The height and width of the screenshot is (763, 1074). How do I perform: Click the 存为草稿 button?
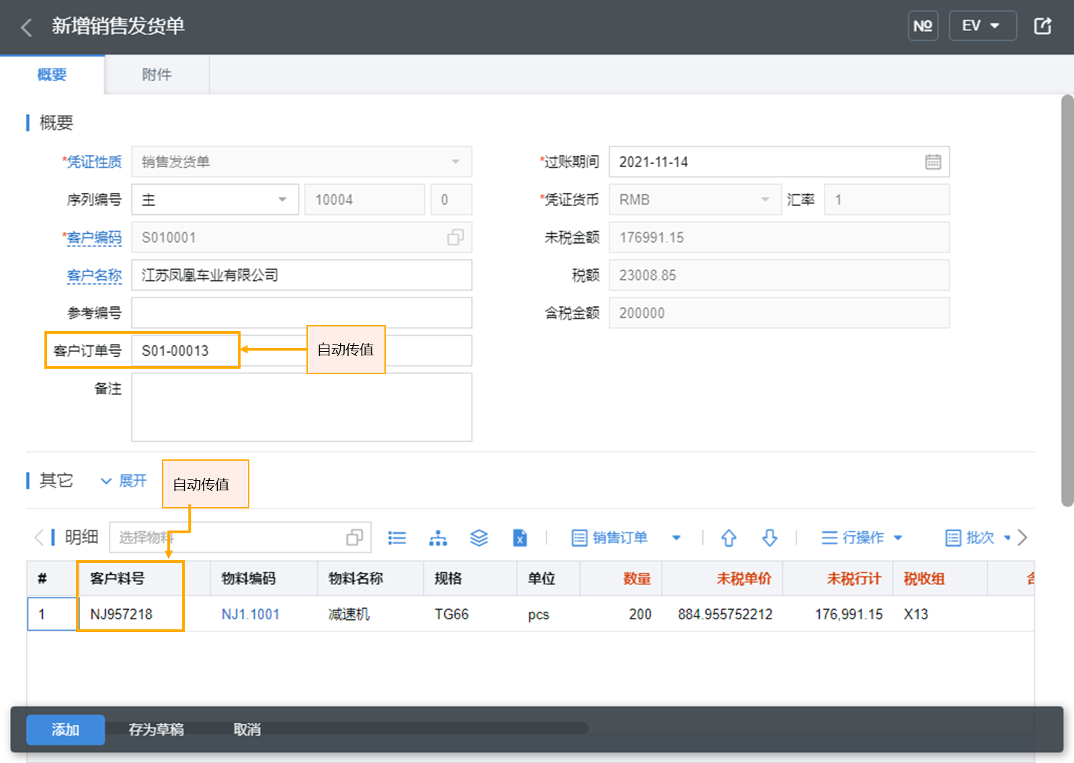tap(156, 729)
